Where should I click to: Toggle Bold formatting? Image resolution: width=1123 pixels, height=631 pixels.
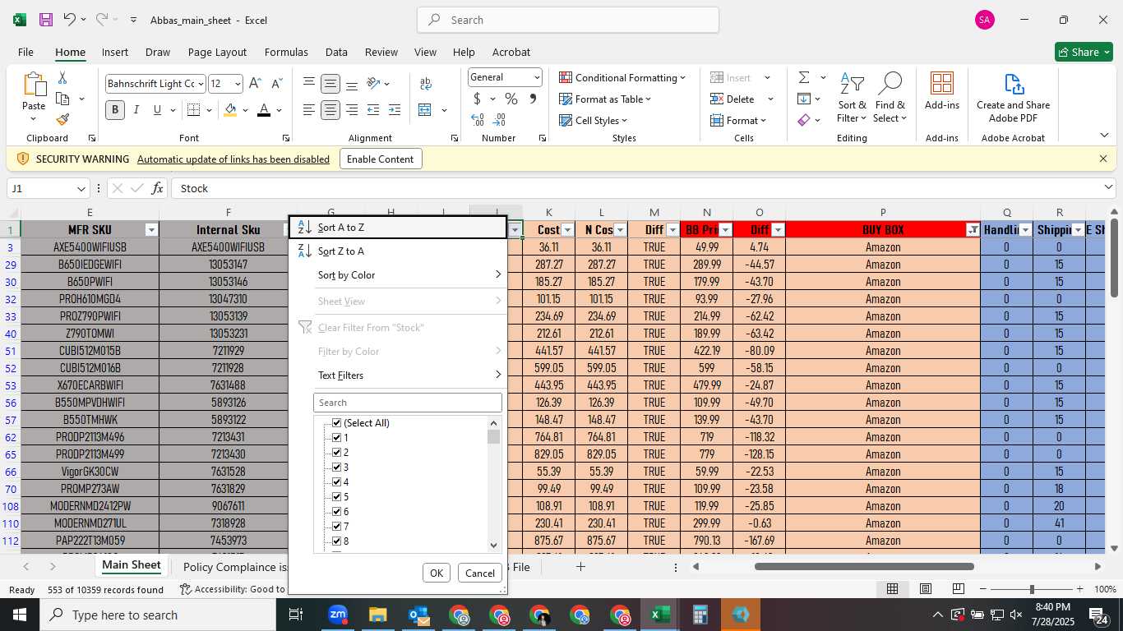[114, 110]
